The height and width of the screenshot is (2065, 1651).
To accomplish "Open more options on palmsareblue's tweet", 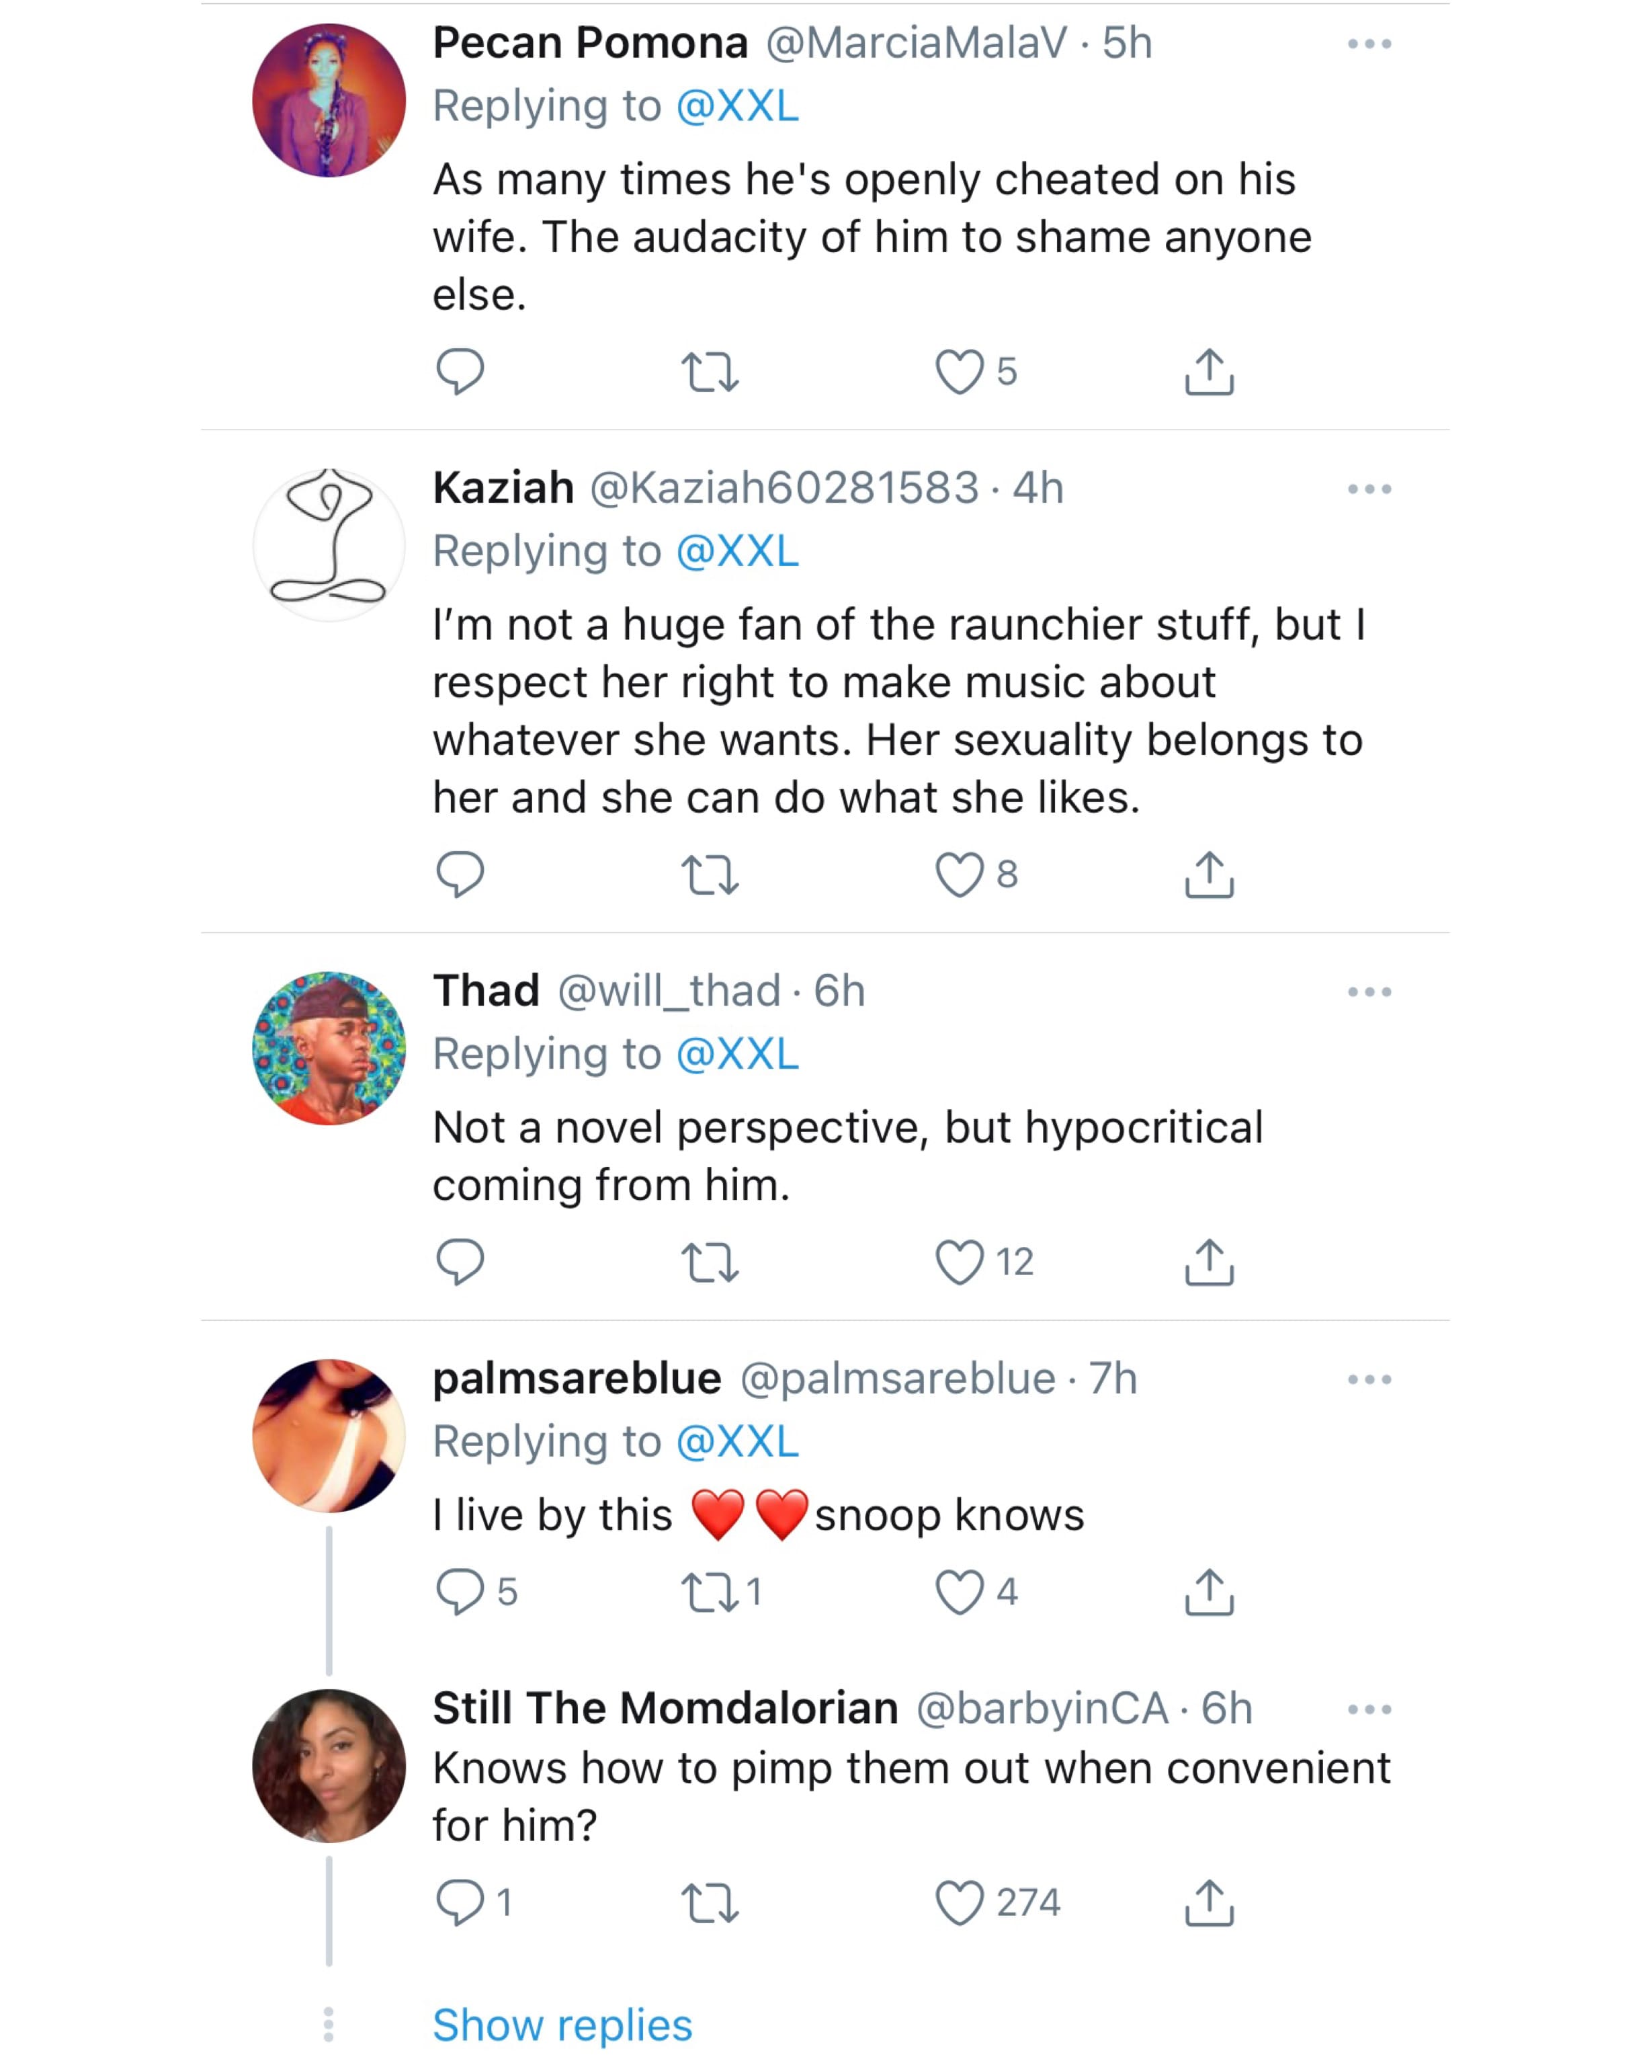I will (x=1369, y=1380).
